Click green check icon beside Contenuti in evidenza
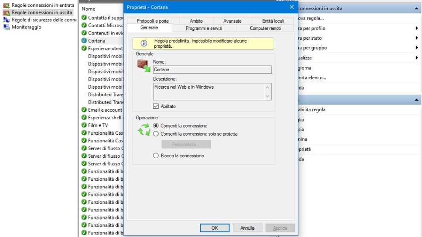This screenshot has height=237, width=422. pyautogui.click(x=84, y=33)
